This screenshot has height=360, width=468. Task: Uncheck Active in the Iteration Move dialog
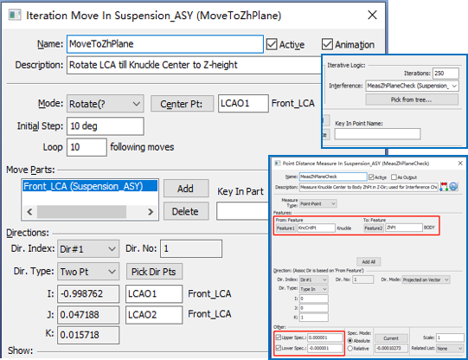point(272,44)
